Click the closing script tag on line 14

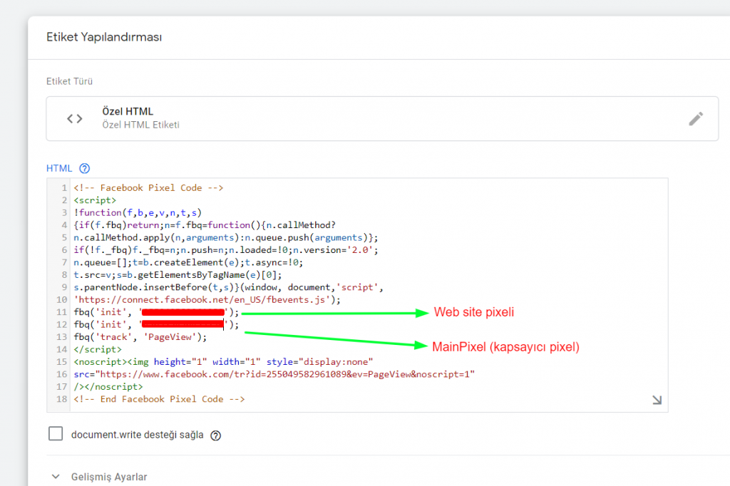[x=98, y=350]
